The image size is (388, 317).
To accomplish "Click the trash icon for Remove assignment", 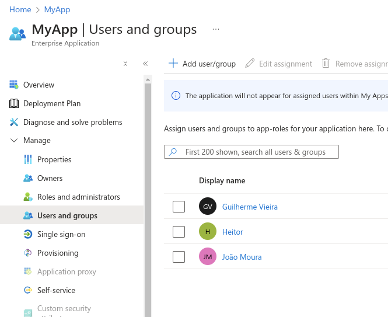I will coord(326,63).
